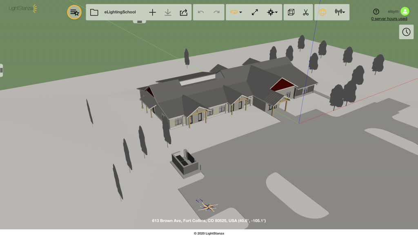Toggle the scissors section cut tool
This screenshot has height=238, width=418.
[306, 12]
